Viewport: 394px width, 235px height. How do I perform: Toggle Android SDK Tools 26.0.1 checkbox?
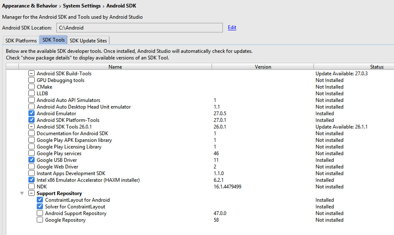[x=31, y=126]
